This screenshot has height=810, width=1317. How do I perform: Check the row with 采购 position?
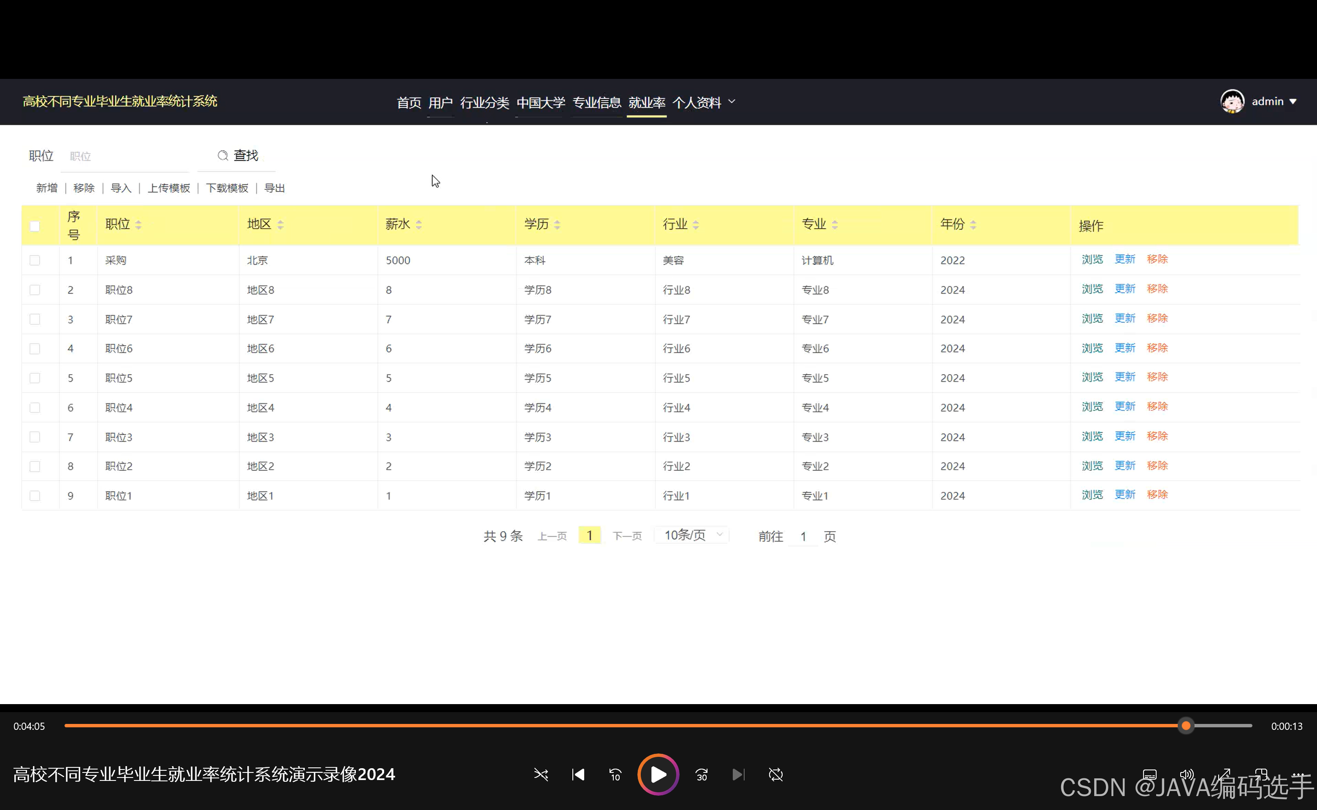(35, 260)
